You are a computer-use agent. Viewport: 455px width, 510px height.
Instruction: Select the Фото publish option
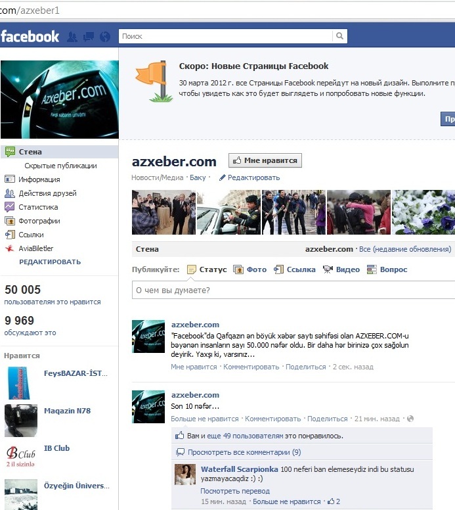[x=249, y=269]
